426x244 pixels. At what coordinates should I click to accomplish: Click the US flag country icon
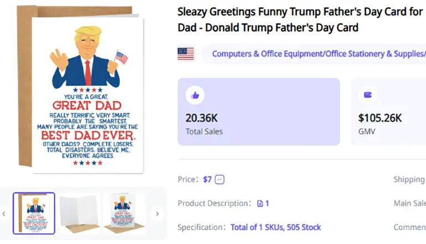[186, 54]
